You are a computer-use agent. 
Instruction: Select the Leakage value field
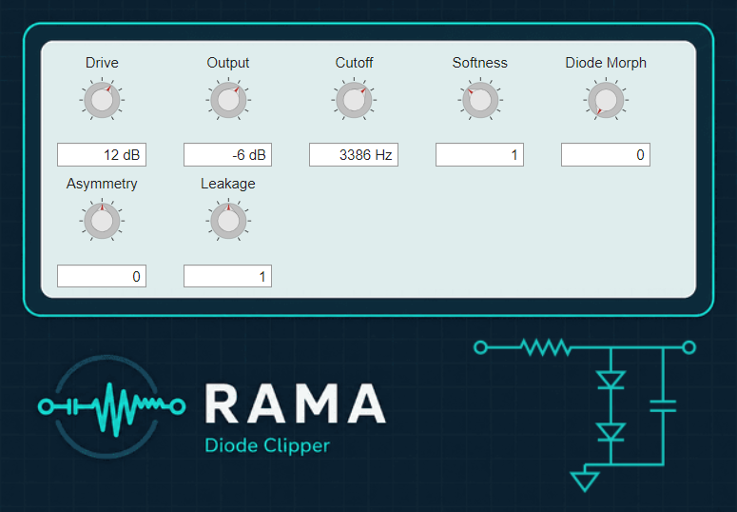(x=228, y=276)
